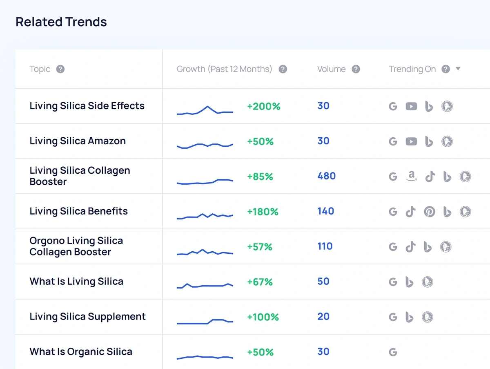Screen dimensions: 490x369
Task: Click Pinterest icon in Living Silica Benefits row
Action: coord(429,212)
